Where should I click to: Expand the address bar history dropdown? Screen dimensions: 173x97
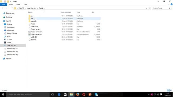point(147,8)
